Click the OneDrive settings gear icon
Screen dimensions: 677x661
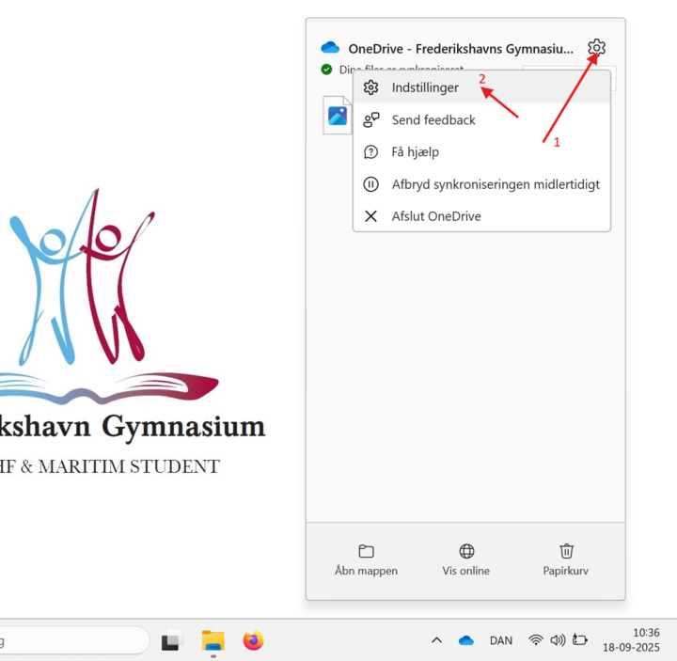pos(596,48)
